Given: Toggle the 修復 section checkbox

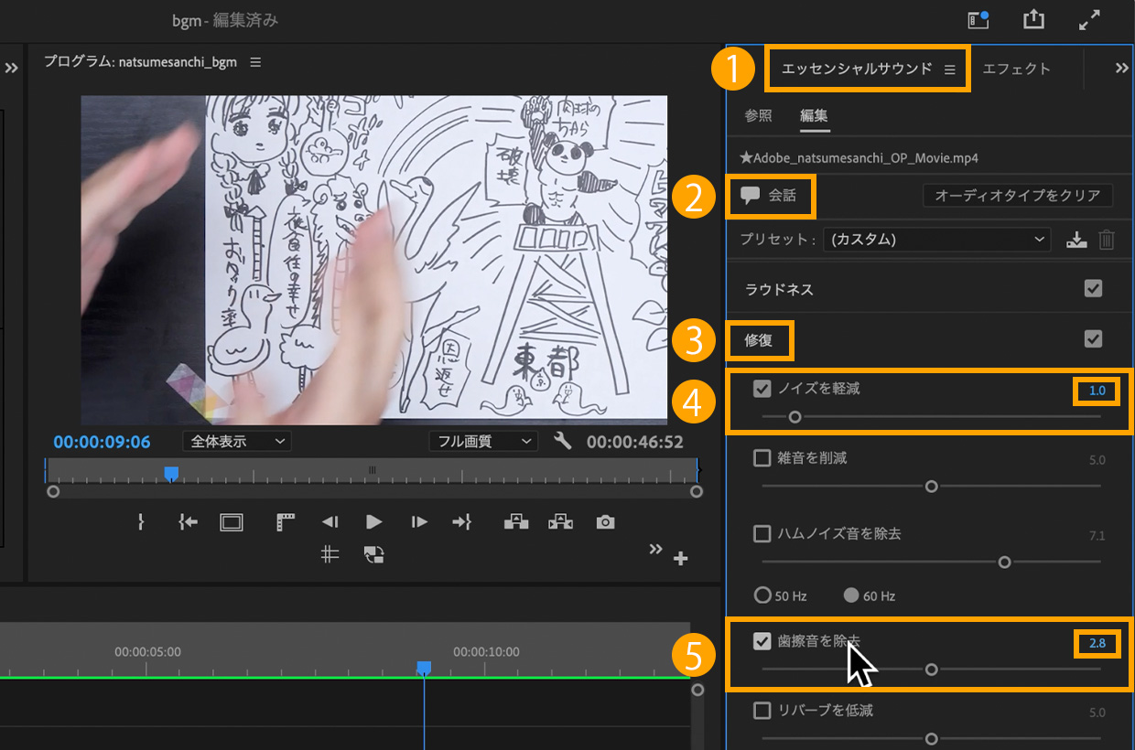Looking at the screenshot, I should (1093, 339).
